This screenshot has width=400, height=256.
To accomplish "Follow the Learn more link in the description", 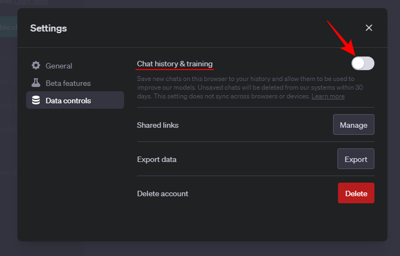I will (x=328, y=96).
